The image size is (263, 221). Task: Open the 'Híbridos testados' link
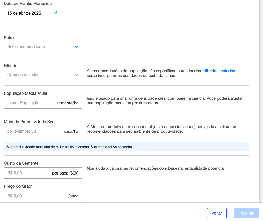tap(219, 71)
